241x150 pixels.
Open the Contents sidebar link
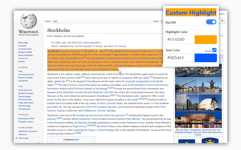(x=22, y=46)
